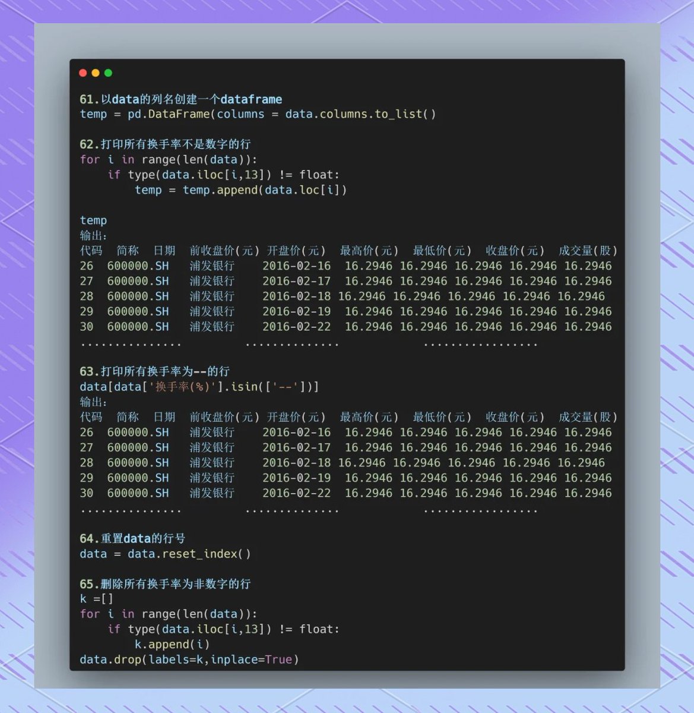Click "2016-02-19" date in section 62 output

pyautogui.click(x=297, y=311)
